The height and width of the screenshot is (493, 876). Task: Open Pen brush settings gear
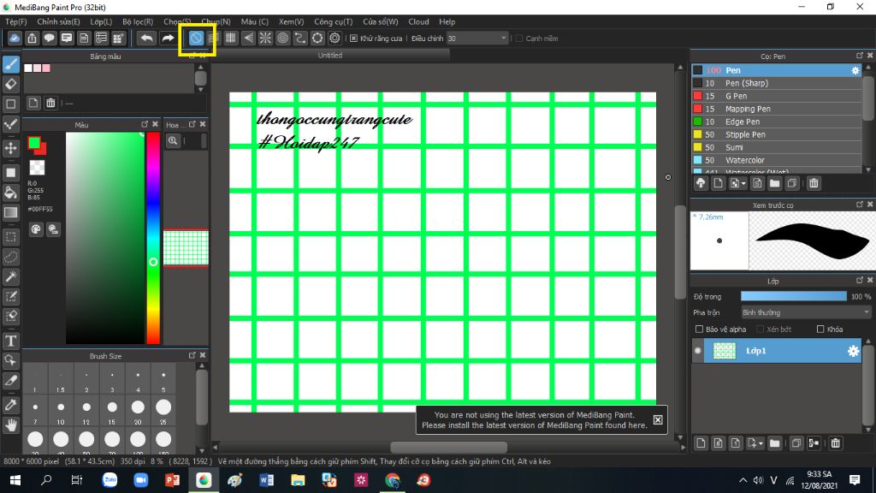[855, 70]
